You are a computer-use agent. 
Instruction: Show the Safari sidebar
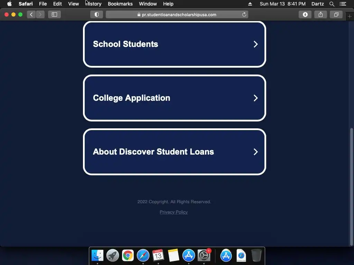(x=54, y=14)
